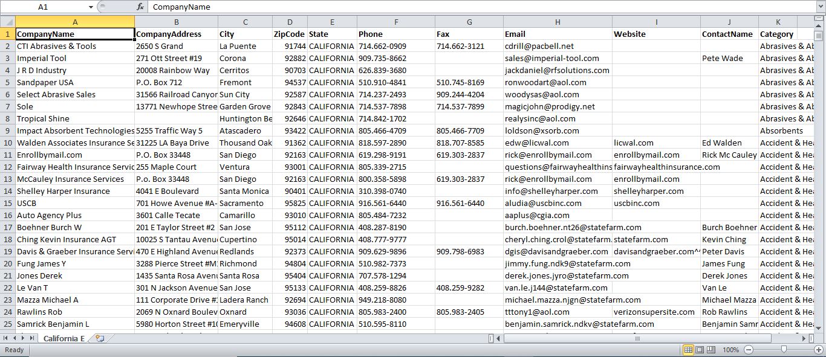Insert a new worksheet via tab icon
This screenshot has height=357, width=826.
(x=100, y=339)
